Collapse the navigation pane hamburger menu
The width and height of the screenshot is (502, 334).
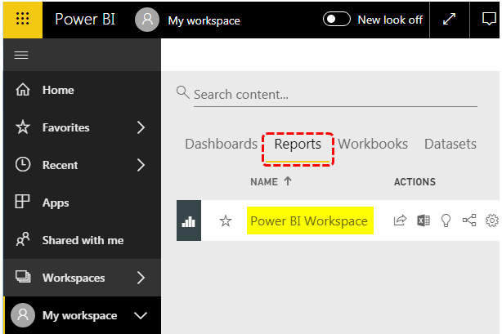[x=21, y=56]
